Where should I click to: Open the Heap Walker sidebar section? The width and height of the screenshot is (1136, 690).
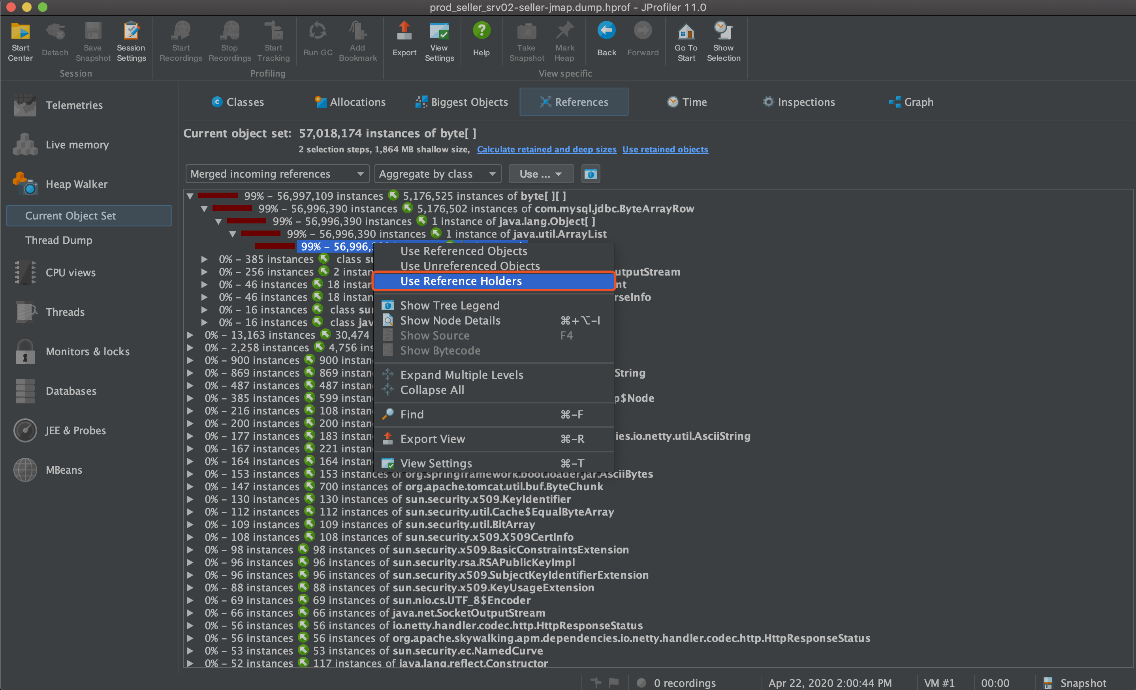click(76, 184)
